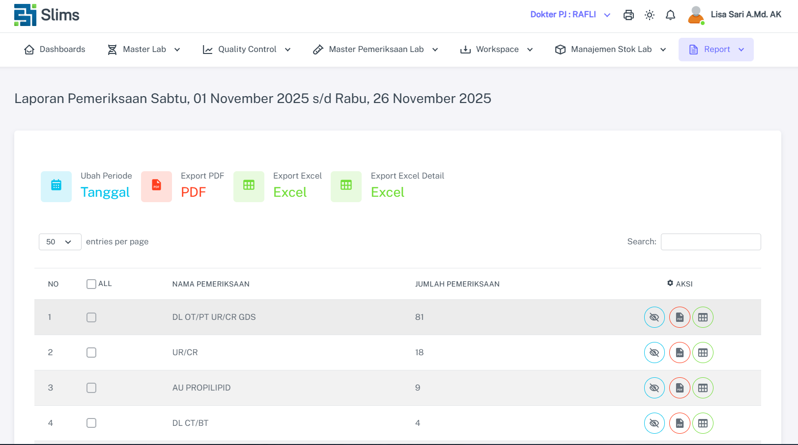Viewport: 798px width, 445px height.
Task: Open the entries per page dropdown
Action: 59,242
